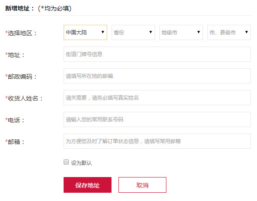Expand the 省份 province dropdown
Screen dimensions: 257x201
click(133, 32)
